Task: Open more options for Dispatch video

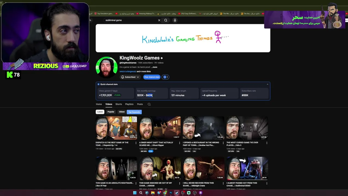Action: click(136, 143)
